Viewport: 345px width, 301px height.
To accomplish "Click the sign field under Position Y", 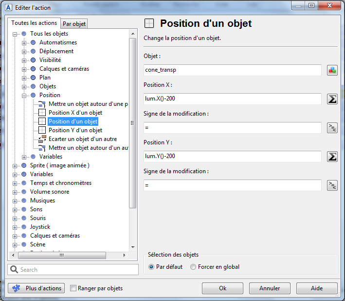I will coord(232,185).
